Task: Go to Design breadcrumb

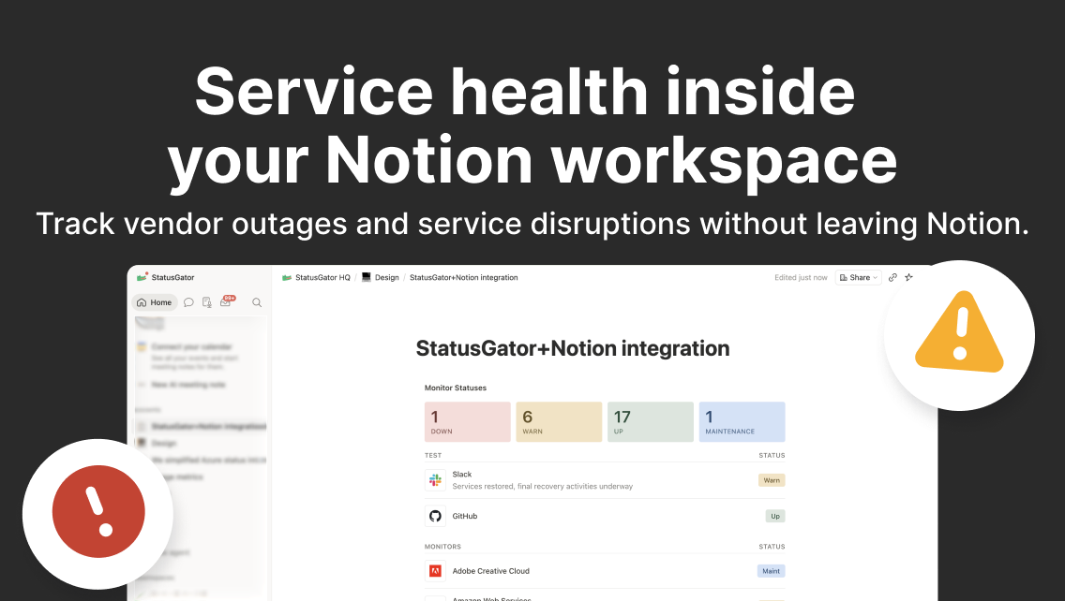Action: [x=386, y=277]
